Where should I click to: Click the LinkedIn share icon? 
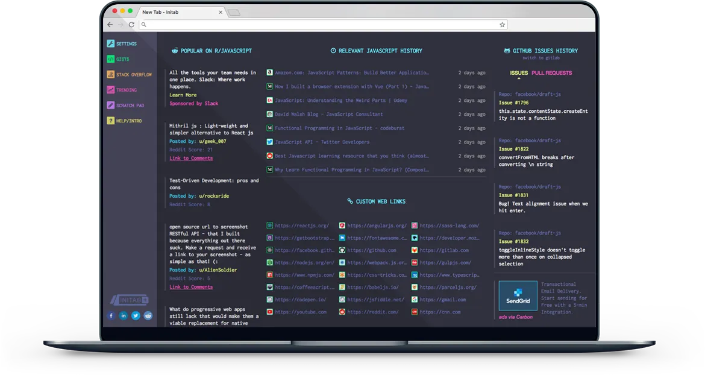click(x=123, y=315)
